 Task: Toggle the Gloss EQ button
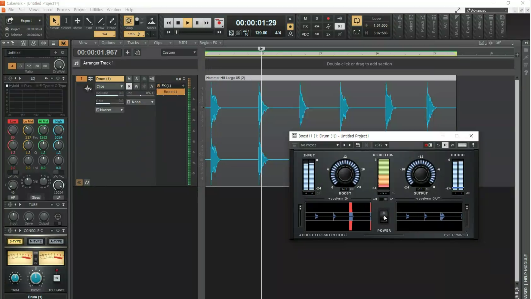(36, 198)
